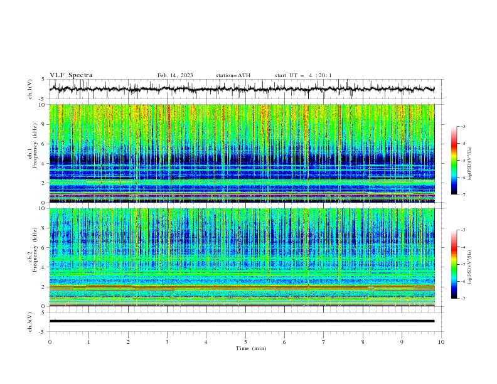Click the "Time (min)" x-axis label
The width and height of the screenshot is (497, 384).
[251, 348]
